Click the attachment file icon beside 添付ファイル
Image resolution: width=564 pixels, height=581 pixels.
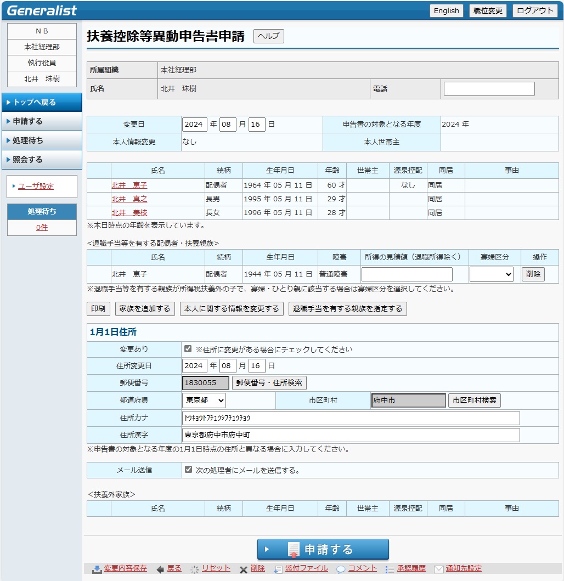[x=278, y=569]
